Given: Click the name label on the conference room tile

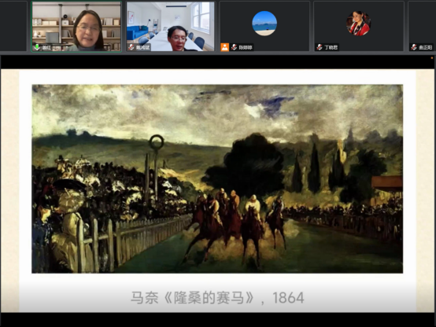Looking at the screenshot, I should coord(142,47).
